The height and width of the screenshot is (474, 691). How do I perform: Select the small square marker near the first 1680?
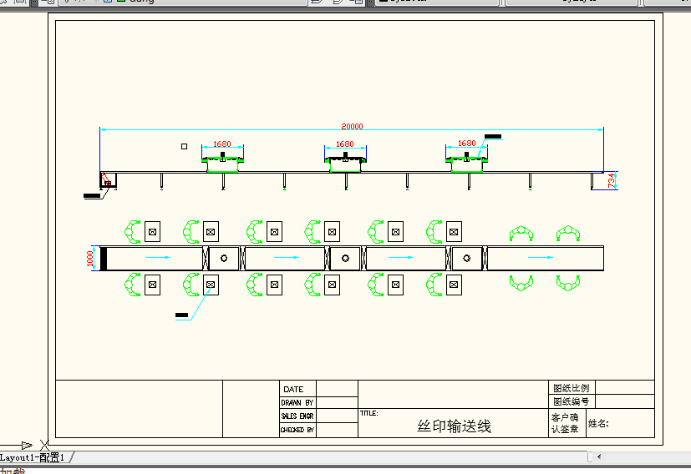[x=184, y=147]
